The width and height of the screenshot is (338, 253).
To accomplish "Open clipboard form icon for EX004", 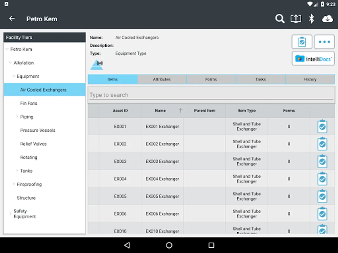I will (x=322, y=179).
